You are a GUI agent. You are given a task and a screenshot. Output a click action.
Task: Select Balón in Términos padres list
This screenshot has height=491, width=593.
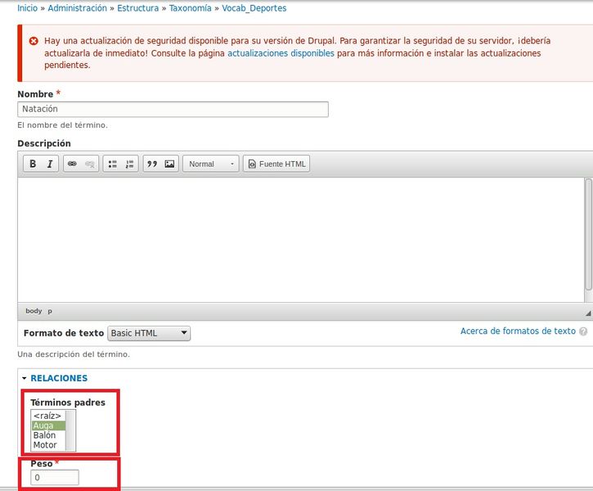[x=48, y=435]
